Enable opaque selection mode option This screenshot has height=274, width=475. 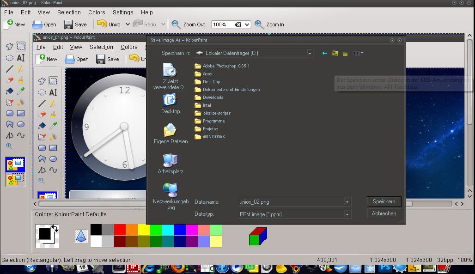(x=15, y=164)
